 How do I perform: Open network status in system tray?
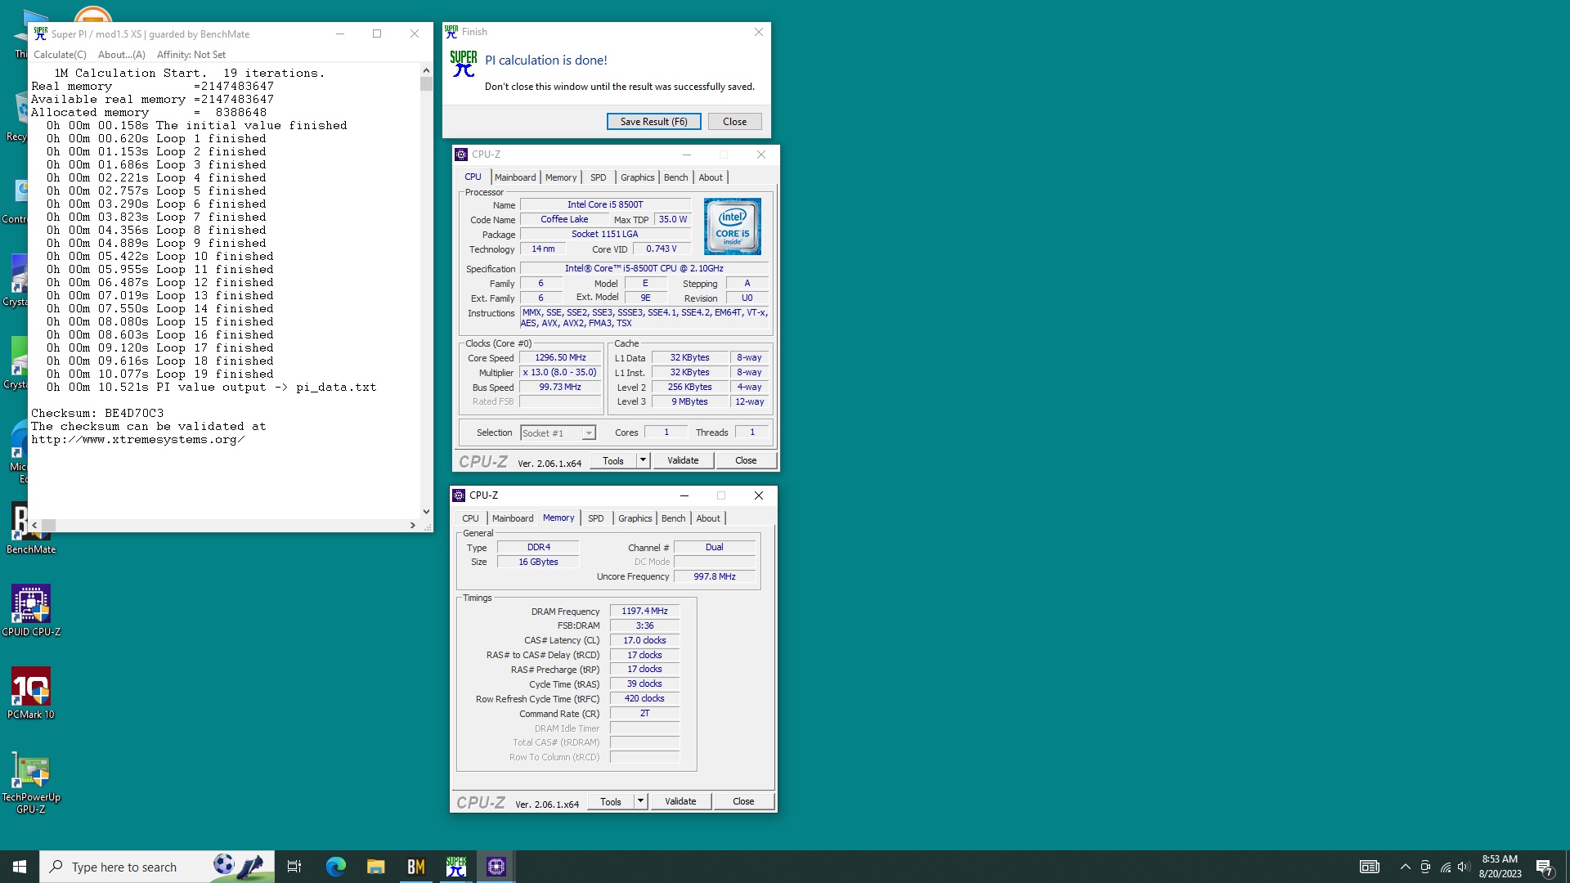point(1445,867)
